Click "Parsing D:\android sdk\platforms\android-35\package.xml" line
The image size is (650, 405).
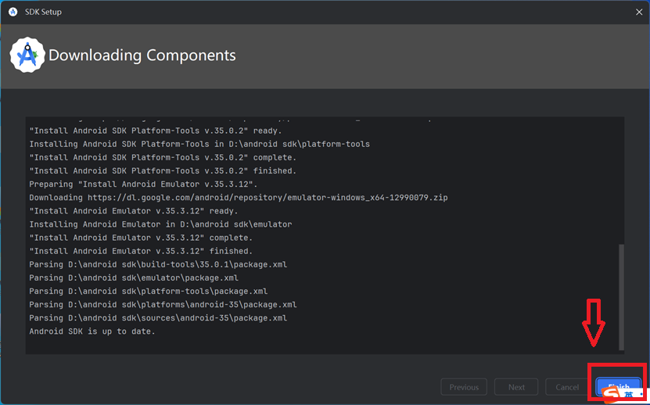point(163,304)
